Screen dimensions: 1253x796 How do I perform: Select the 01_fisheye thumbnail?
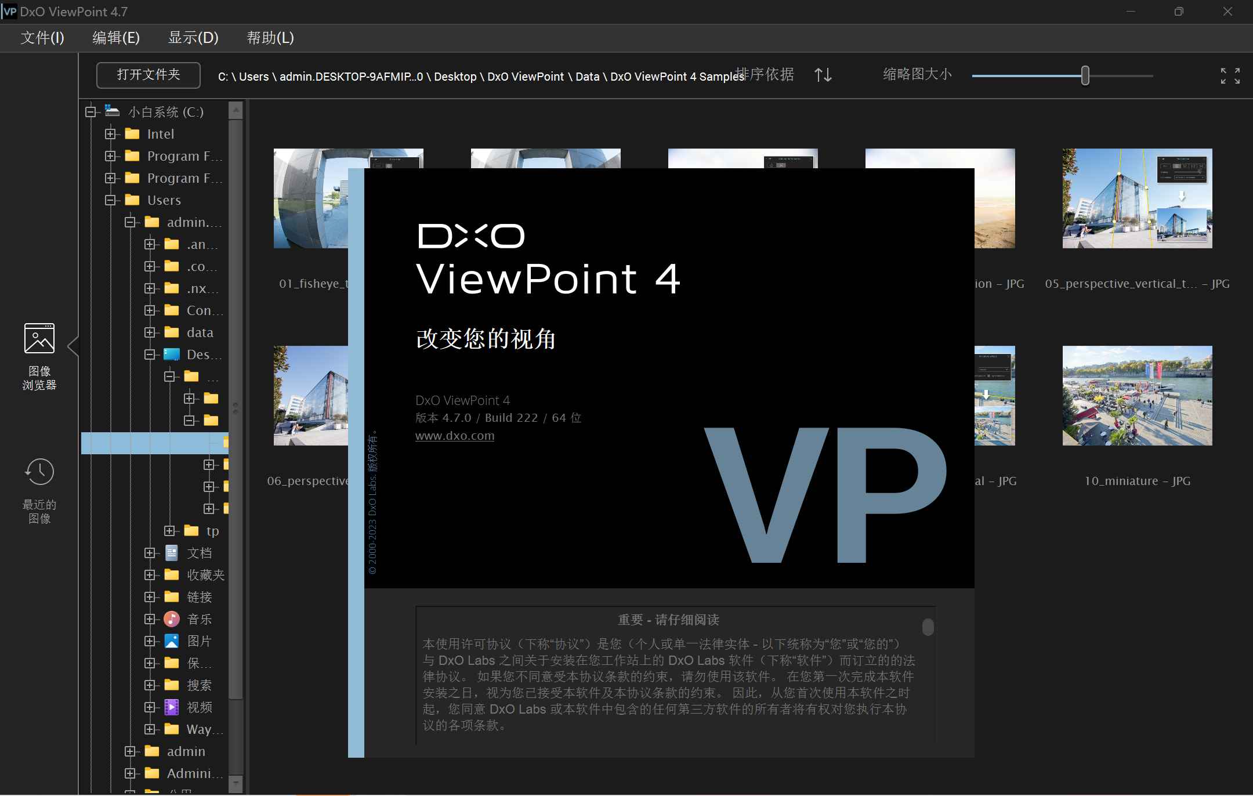[x=311, y=198]
